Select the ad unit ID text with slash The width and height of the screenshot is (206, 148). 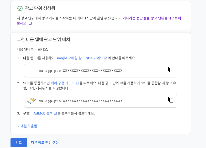point(80,101)
